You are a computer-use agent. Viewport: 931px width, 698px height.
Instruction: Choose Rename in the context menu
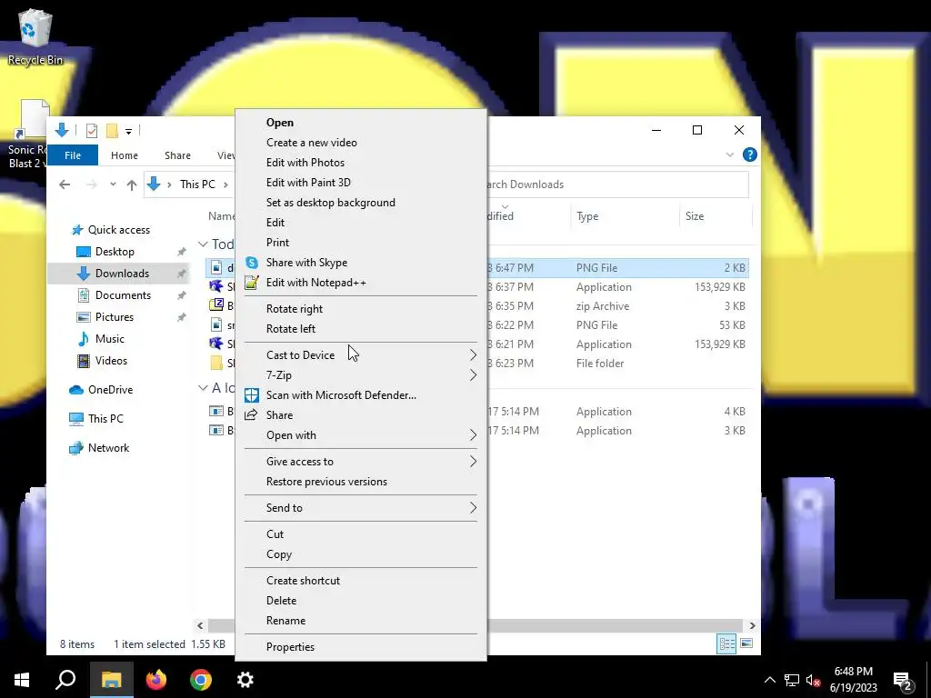click(x=361, y=621)
